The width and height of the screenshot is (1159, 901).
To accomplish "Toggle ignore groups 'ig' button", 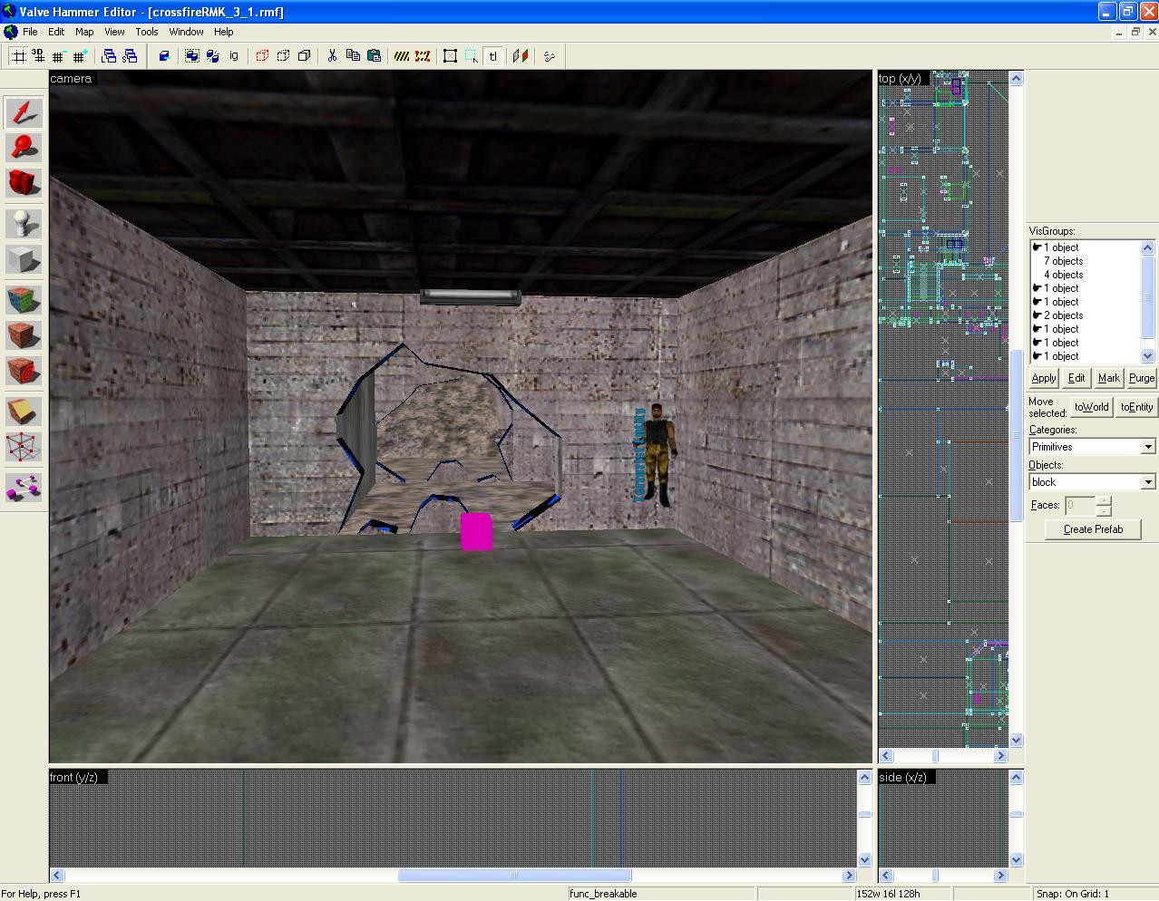I will (233, 56).
